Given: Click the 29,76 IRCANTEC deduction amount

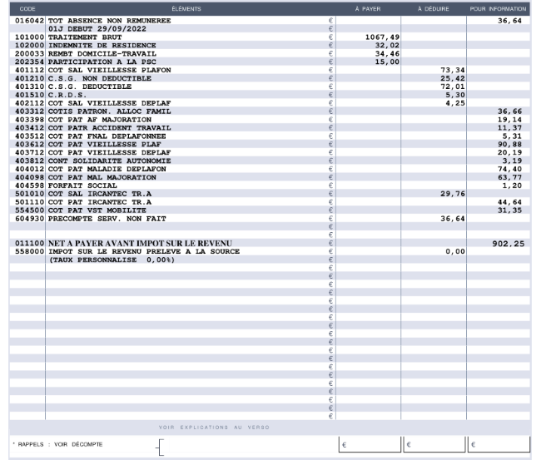Looking at the screenshot, I should pos(449,193).
